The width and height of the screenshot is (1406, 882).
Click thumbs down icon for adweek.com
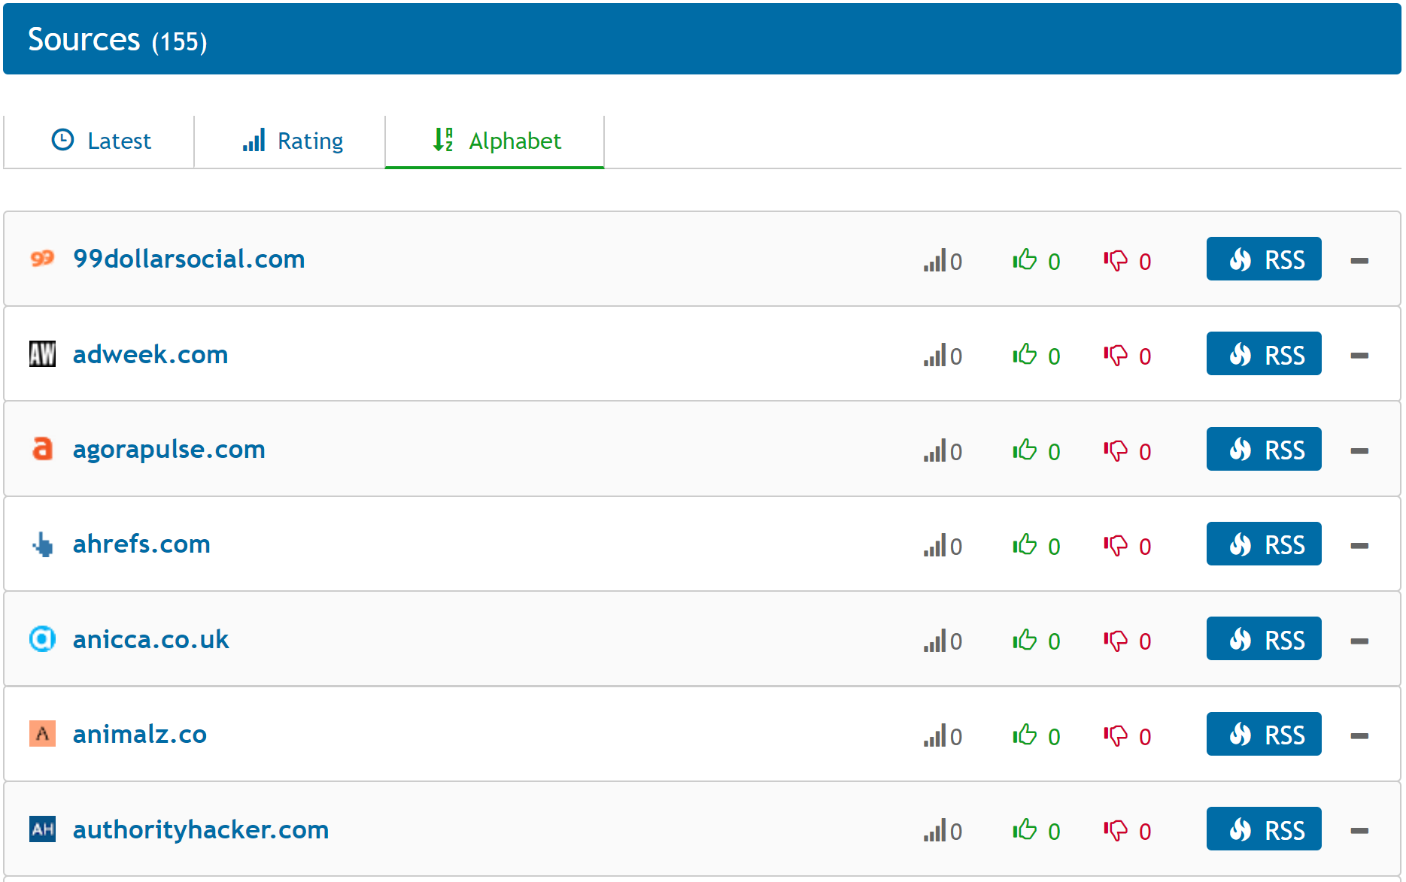click(x=1116, y=355)
